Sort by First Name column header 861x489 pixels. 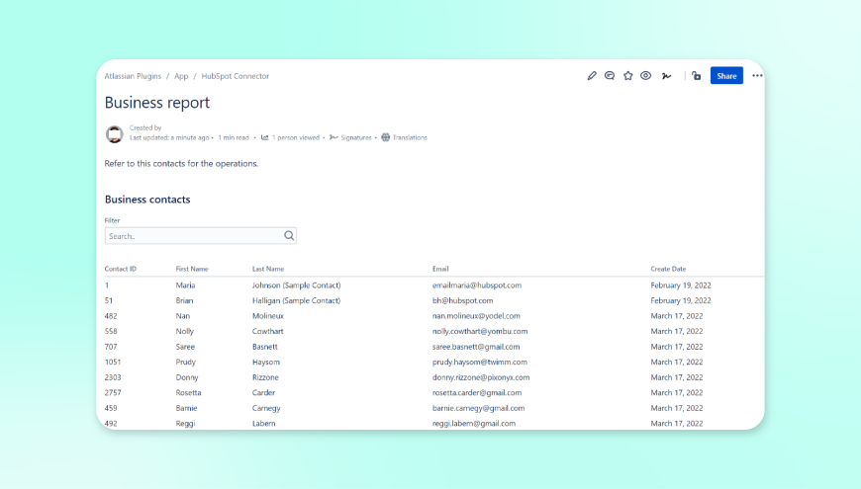[x=192, y=269]
